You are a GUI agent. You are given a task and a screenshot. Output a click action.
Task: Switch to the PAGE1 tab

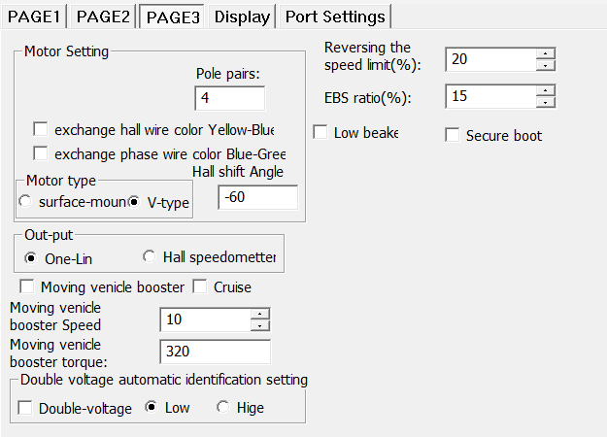pos(34,17)
